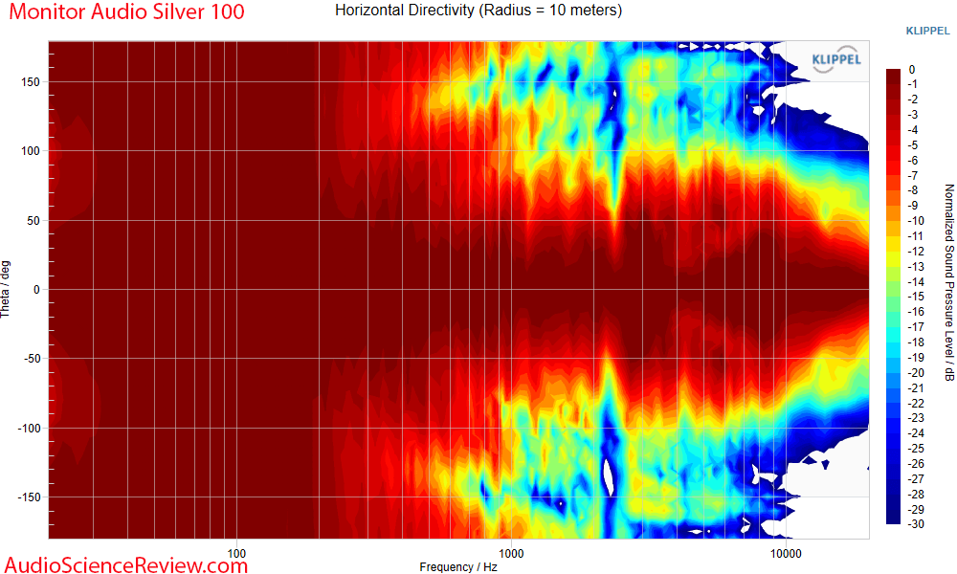Screen dimensions: 957x574
Task: Click the -12 label on the color scale
Action: click(x=915, y=252)
